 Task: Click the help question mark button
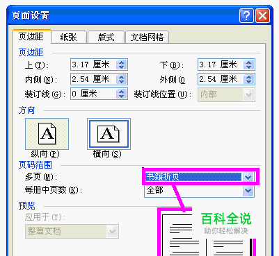(x=246, y=16)
